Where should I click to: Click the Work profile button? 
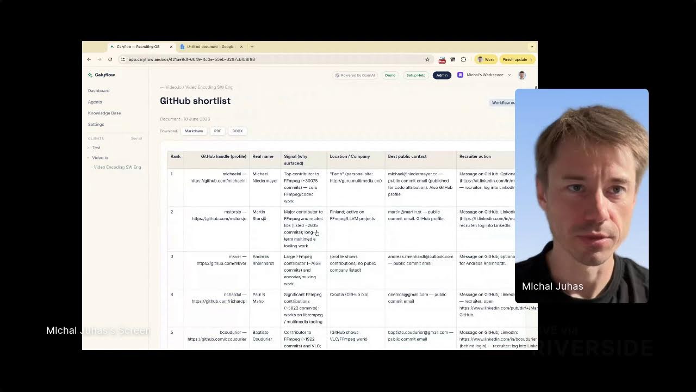click(485, 59)
